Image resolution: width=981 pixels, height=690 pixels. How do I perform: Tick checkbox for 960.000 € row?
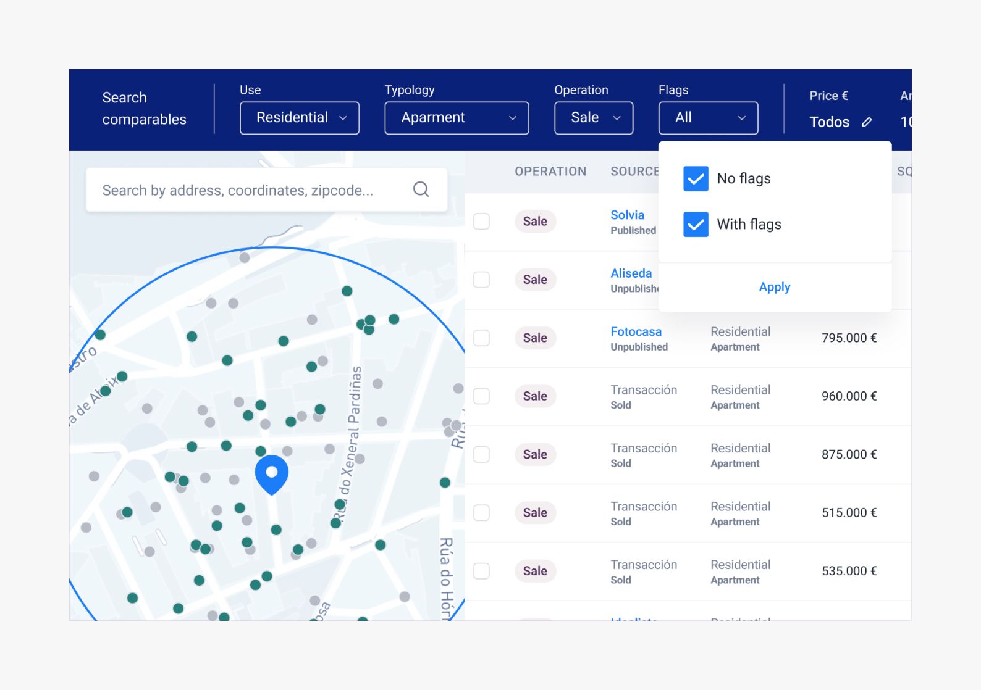point(481,396)
